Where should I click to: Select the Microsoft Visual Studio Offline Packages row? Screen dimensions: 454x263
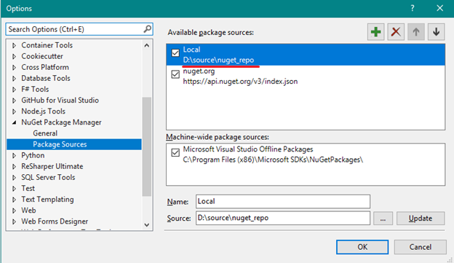tap(306, 154)
